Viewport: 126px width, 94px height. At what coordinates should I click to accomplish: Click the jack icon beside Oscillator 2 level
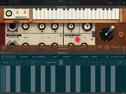click(x=61, y=36)
